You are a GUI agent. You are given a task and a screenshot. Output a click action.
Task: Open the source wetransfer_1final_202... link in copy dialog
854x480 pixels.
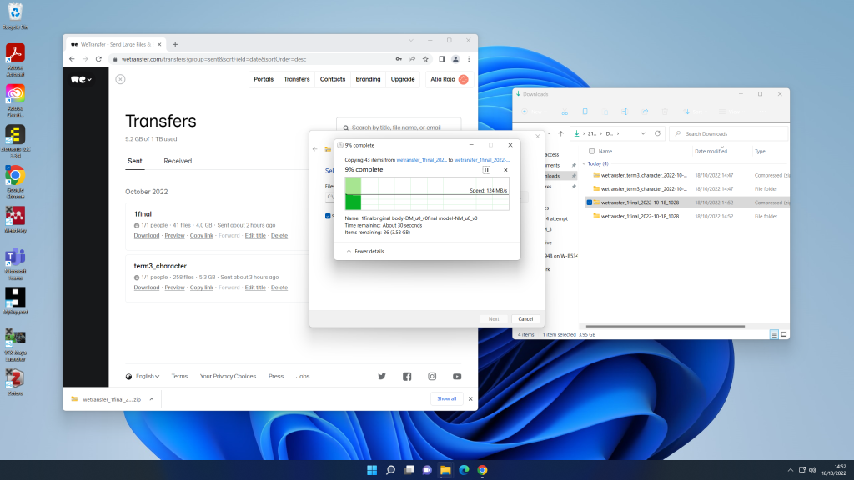click(x=421, y=160)
